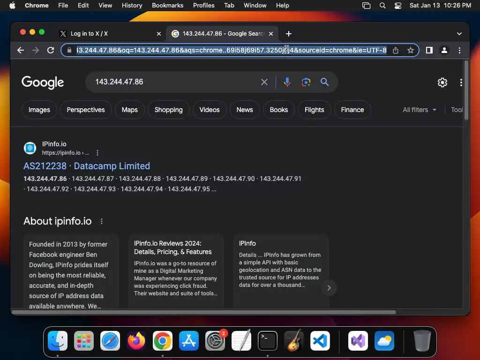
Task: Filter results by Videos
Action: (x=210, y=110)
